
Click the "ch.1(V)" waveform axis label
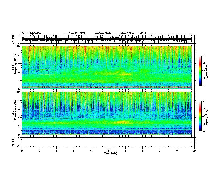point(13,39)
